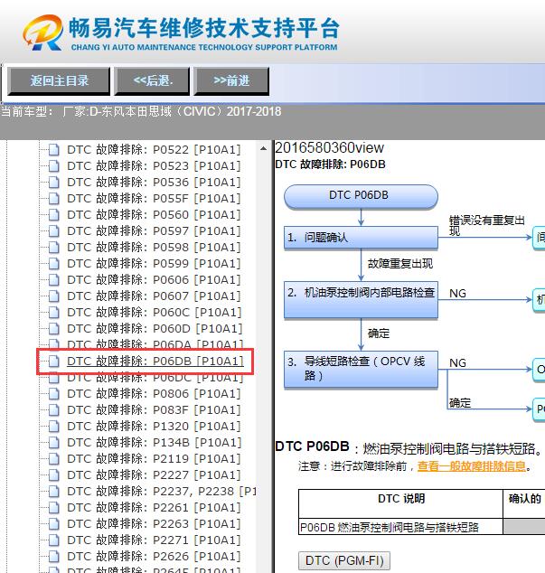Click the document icon beside P2261

coord(53,508)
